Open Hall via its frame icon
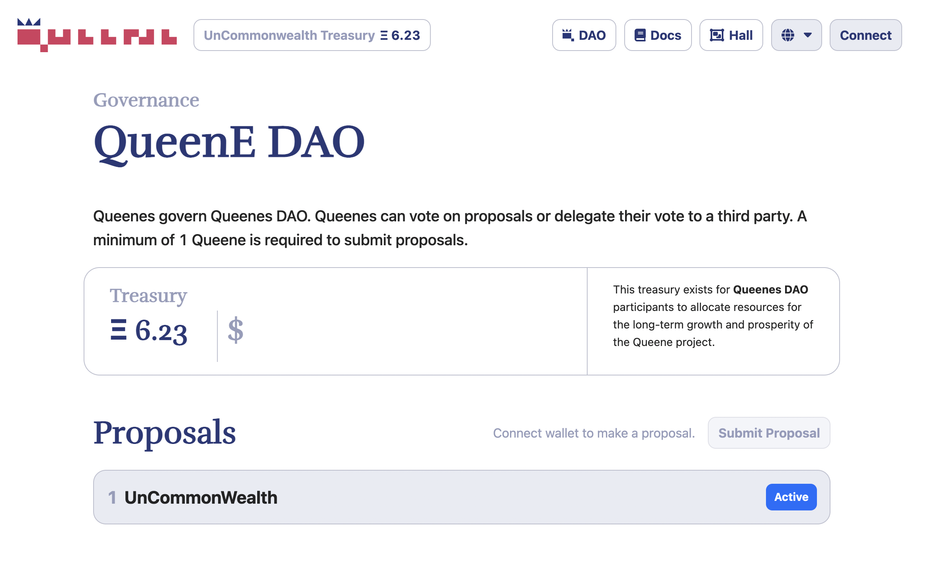This screenshot has height=563, width=930. pos(717,35)
